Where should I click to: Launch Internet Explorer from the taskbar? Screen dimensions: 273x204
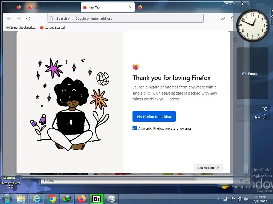37,199
